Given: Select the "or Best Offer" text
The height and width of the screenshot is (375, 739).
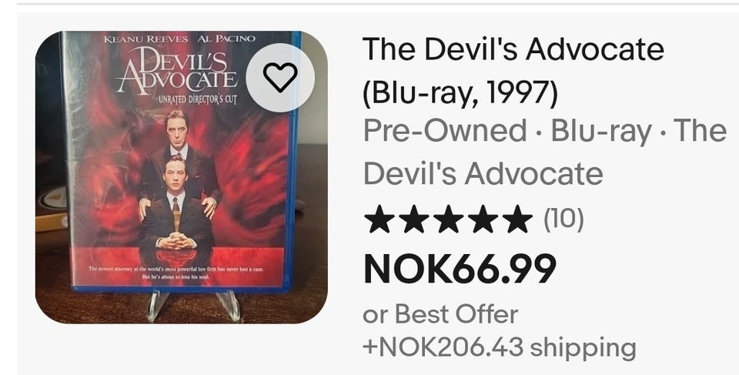Looking at the screenshot, I should pos(440,314).
